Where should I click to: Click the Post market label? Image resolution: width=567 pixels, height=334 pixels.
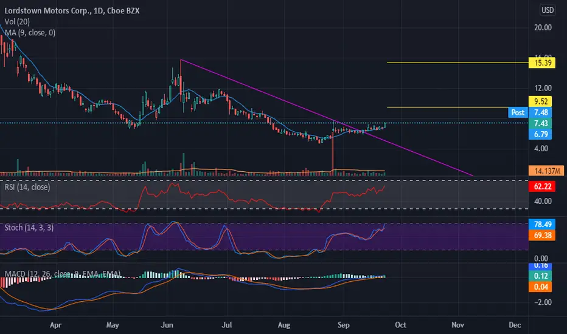click(x=518, y=112)
